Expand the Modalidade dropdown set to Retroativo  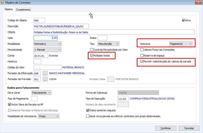[48, 44]
